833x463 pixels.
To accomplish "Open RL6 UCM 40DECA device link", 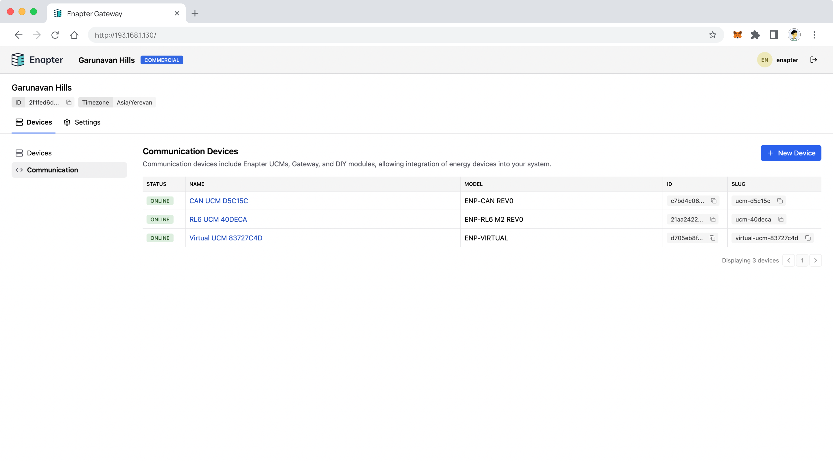I will (x=218, y=219).
